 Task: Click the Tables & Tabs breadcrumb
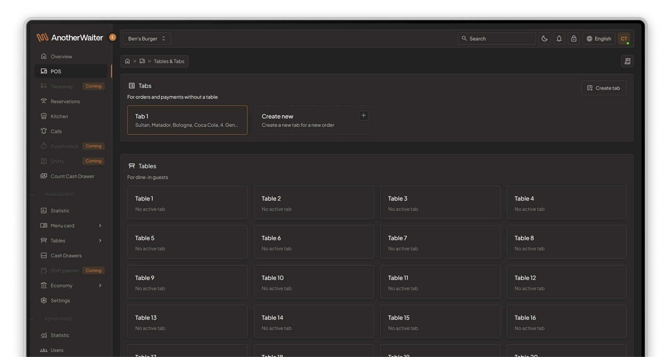point(169,61)
